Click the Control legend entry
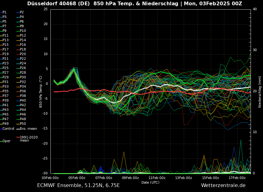The height and width of the screenshot is (192, 263). point(8,129)
